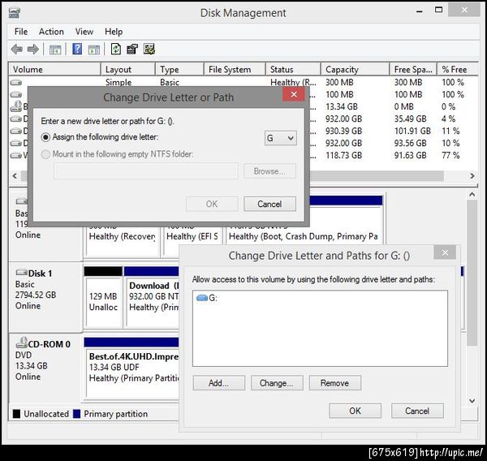
Task: Sort by the Status column header
Action: (x=293, y=69)
